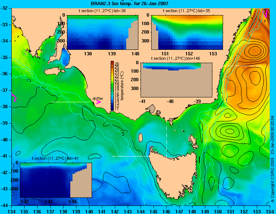Click the -41 latitude axis label
The image size is (276, 214).
[4, 156]
